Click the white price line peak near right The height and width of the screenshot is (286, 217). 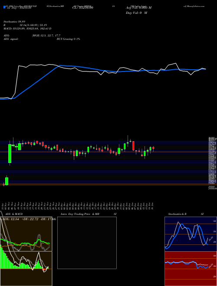click(175, 63)
